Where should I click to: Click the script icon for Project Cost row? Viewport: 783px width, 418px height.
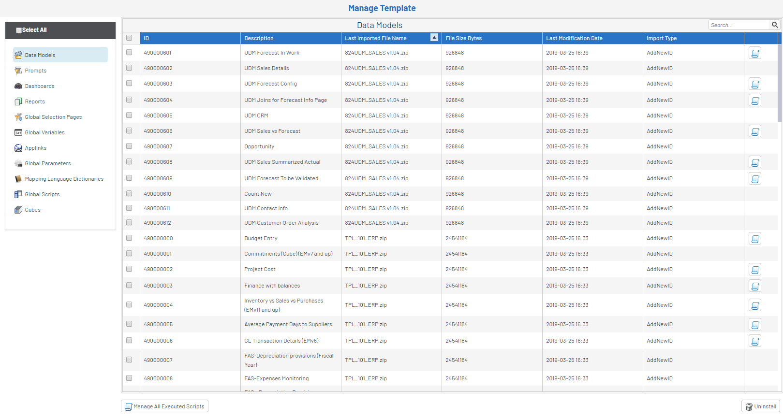[x=754, y=270]
